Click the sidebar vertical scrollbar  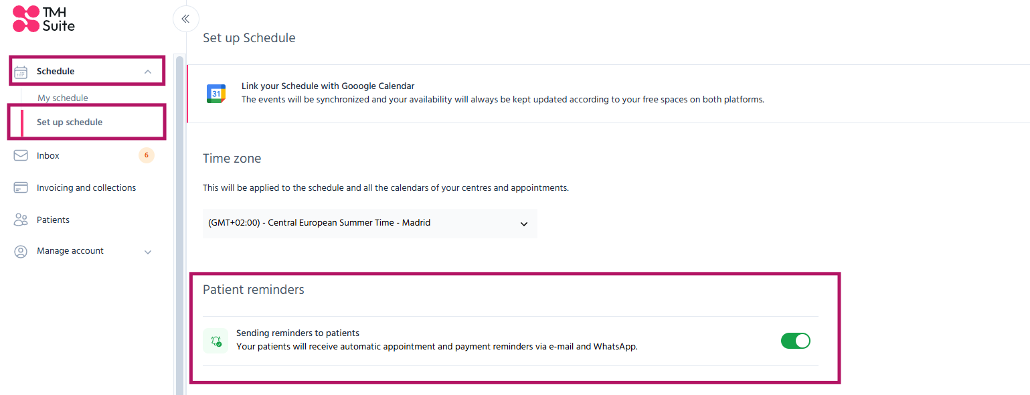click(x=179, y=225)
